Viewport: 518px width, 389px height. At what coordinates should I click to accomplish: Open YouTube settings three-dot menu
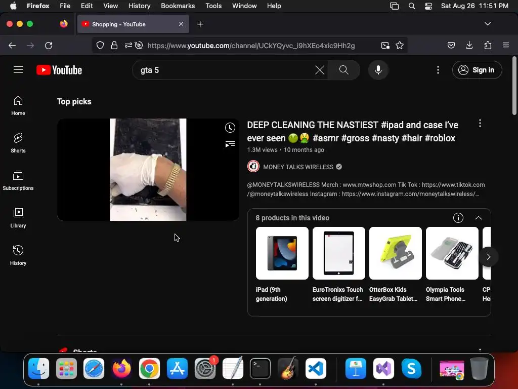[x=438, y=70]
